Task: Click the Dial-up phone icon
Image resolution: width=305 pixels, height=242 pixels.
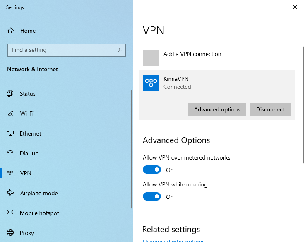Action: 11,153
